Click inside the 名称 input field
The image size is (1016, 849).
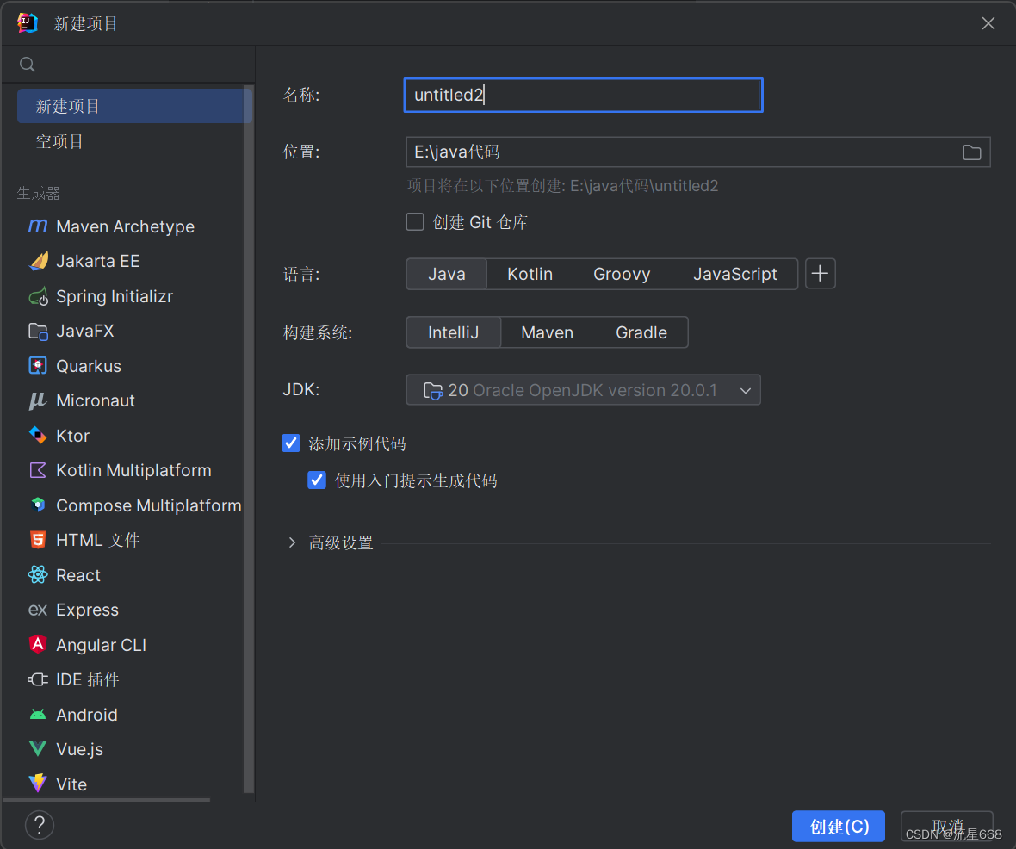583,95
